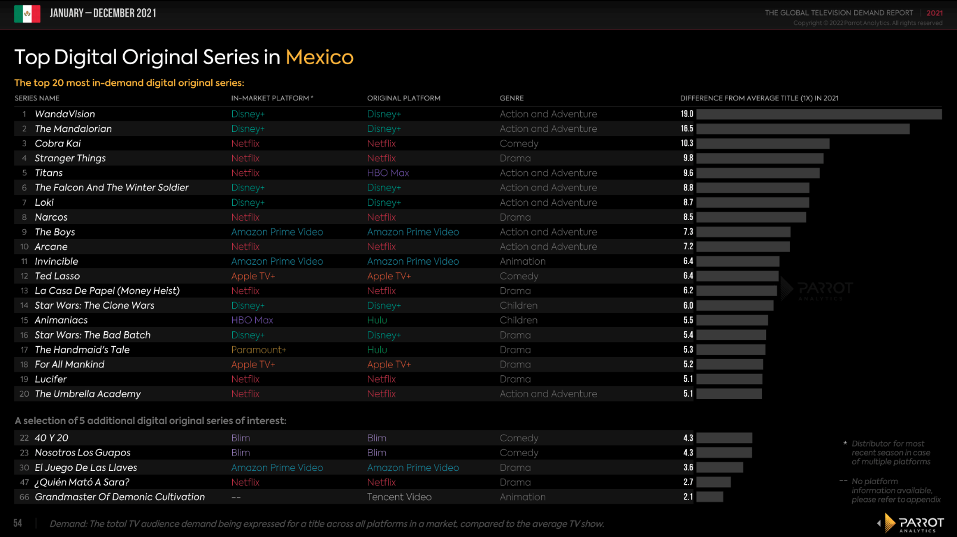This screenshot has width=957, height=537.
Task: Select the 'Lucifer' series name
Action: tap(51, 379)
